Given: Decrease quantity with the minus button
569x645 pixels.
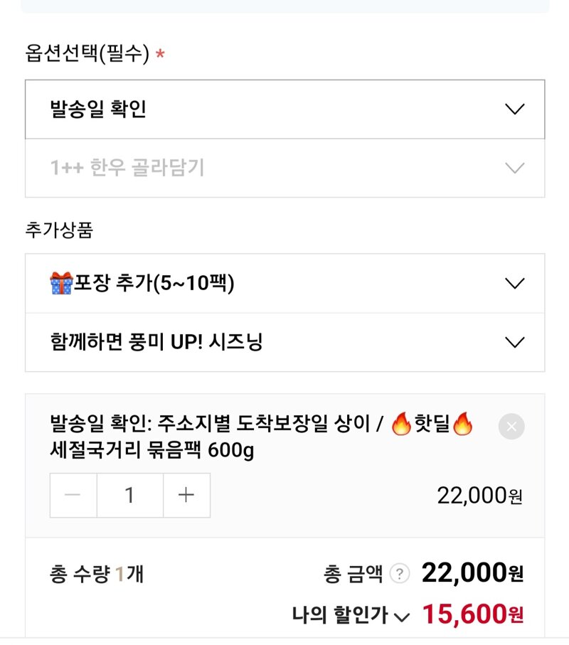Looking at the screenshot, I should [x=73, y=495].
